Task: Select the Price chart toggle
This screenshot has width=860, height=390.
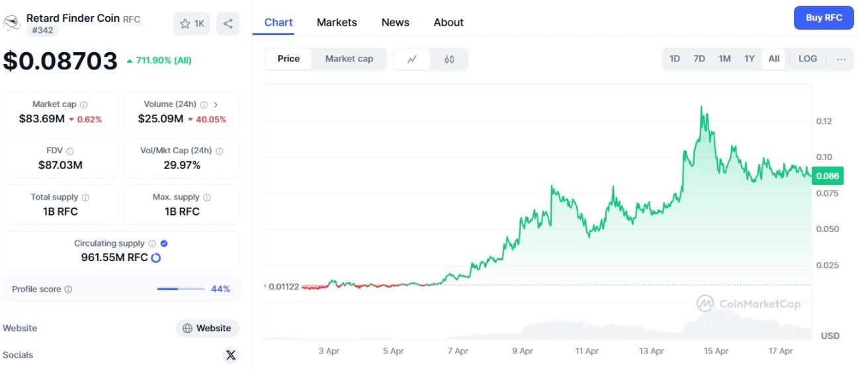Action: (288, 59)
